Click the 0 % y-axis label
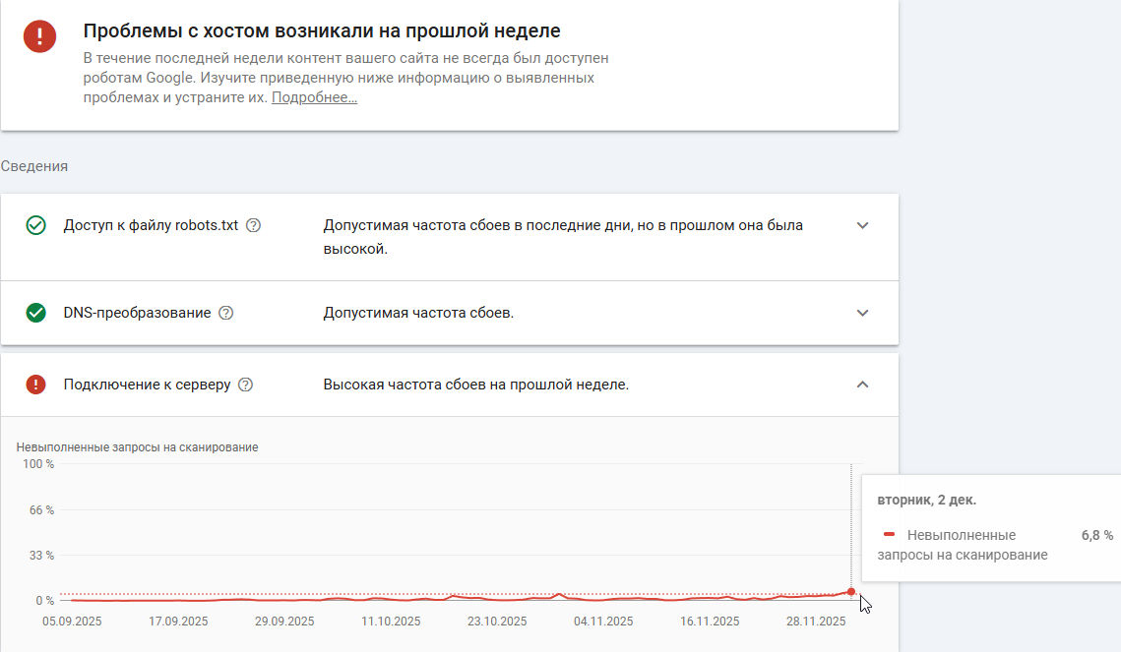Screen dimensions: 1121x652 tap(44, 601)
